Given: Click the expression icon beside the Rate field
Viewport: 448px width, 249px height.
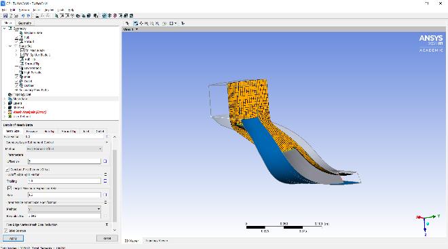Looking at the screenshot, I should click(105, 195).
